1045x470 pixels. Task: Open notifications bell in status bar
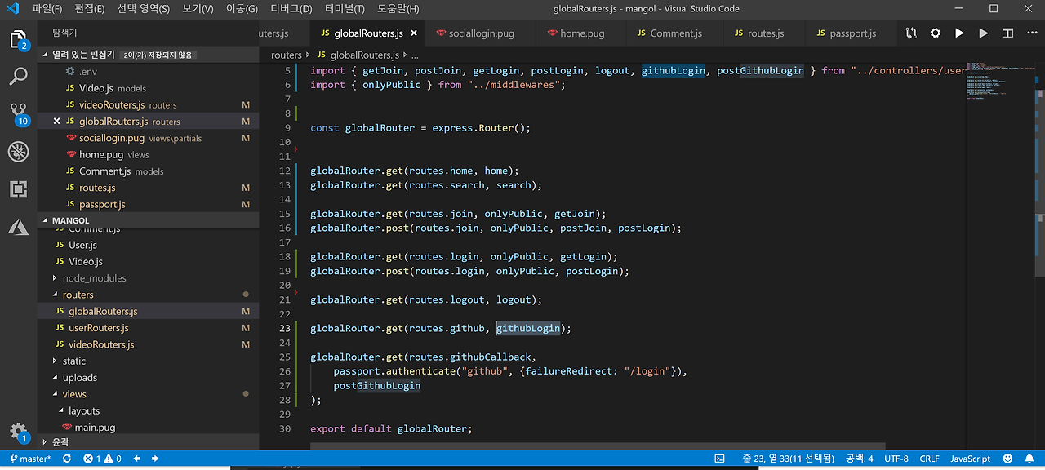click(x=1031, y=459)
